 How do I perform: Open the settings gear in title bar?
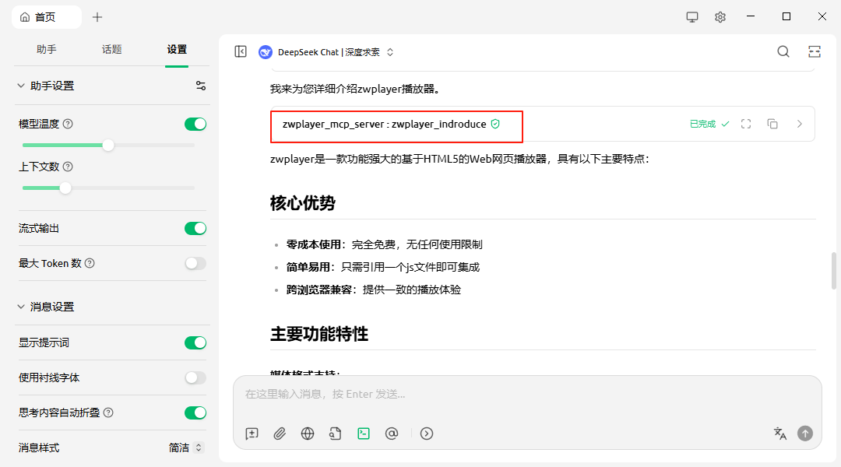tap(720, 17)
